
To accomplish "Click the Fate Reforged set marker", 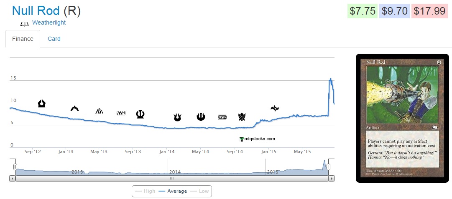I will [275, 109].
